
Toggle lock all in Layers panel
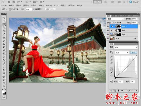coord(120,23)
